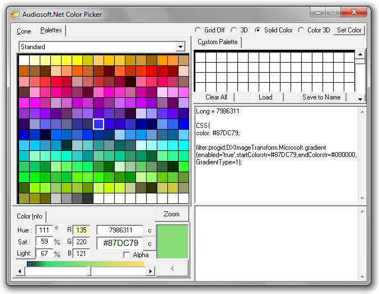Click the Light label button
The height and width of the screenshot is (294, 379).
(x=24, y=253)
